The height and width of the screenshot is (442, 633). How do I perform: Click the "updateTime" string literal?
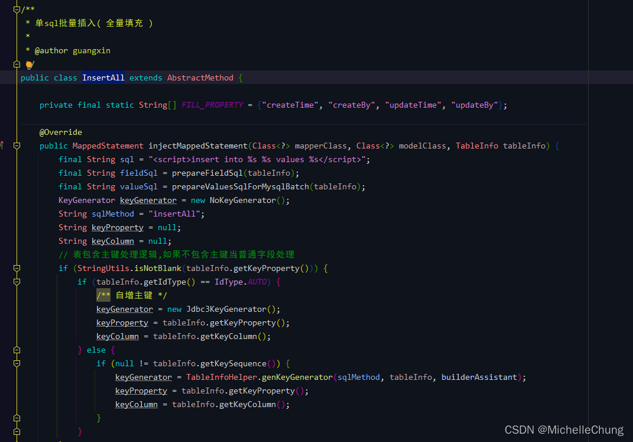[x=413, y=105]
